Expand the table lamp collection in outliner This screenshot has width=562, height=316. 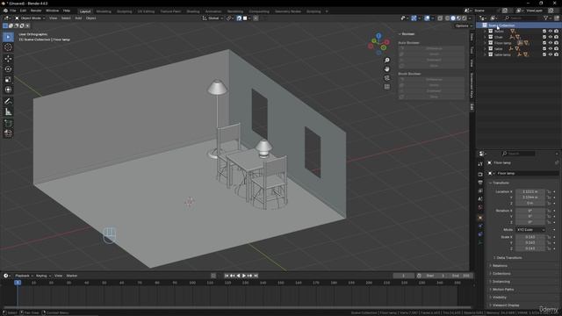(x=485, y=54)
